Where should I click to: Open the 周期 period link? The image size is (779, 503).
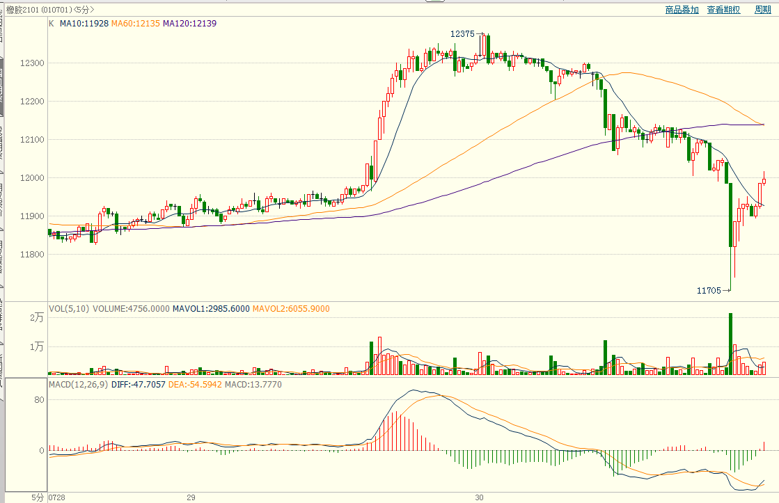pyautogui.click(x=762, y=10)
